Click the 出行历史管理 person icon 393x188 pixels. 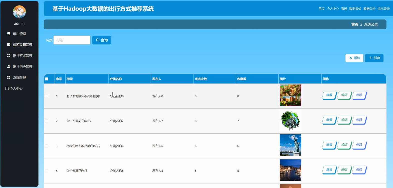click(9, 66)
